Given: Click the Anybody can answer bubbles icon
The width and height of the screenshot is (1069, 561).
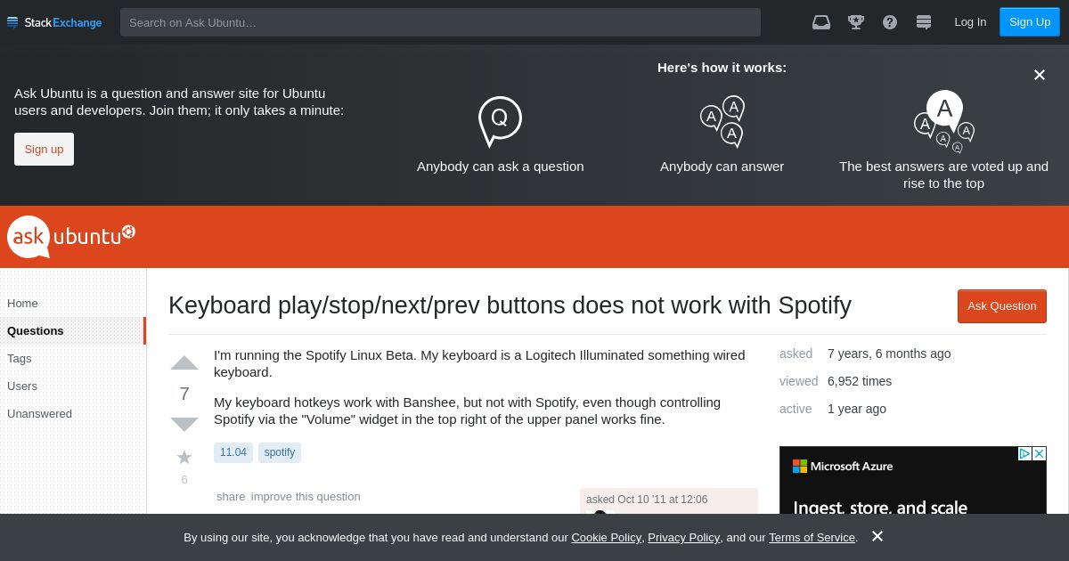Looking at the screenshot, I should (x=722, y=121).
